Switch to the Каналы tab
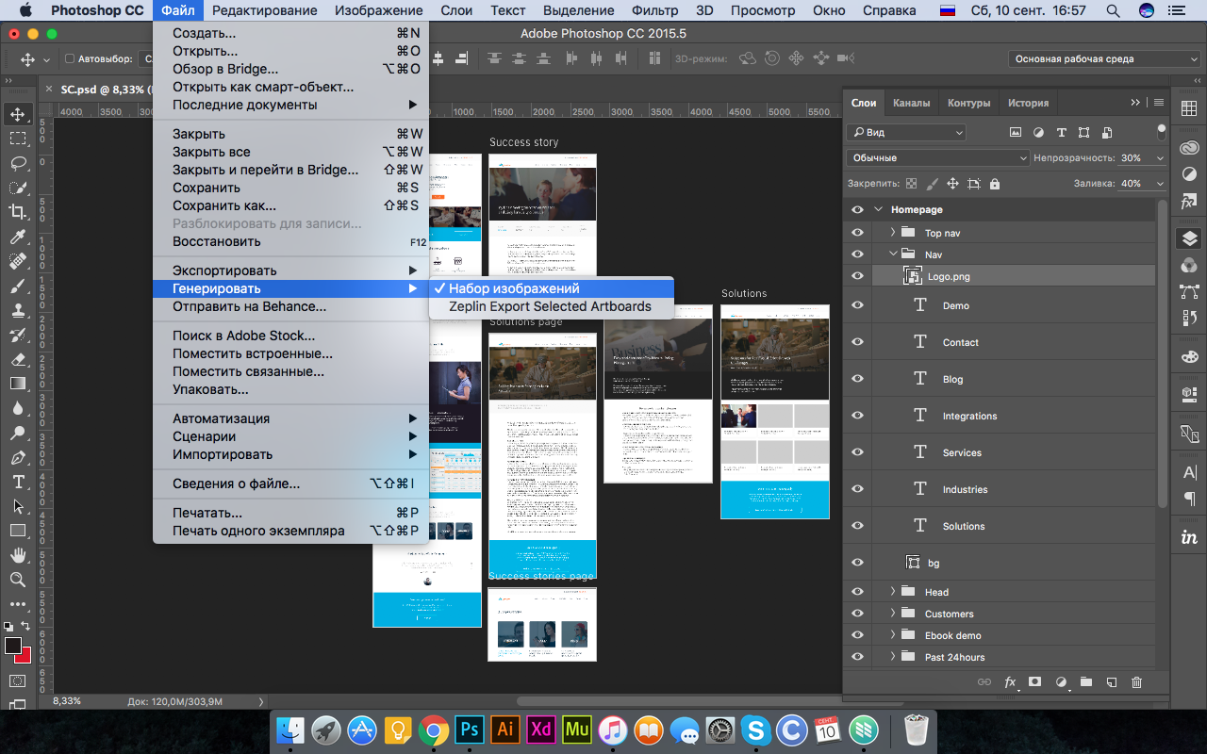The height and width of the screenshot is (754, 1207). tap(911, 103)
